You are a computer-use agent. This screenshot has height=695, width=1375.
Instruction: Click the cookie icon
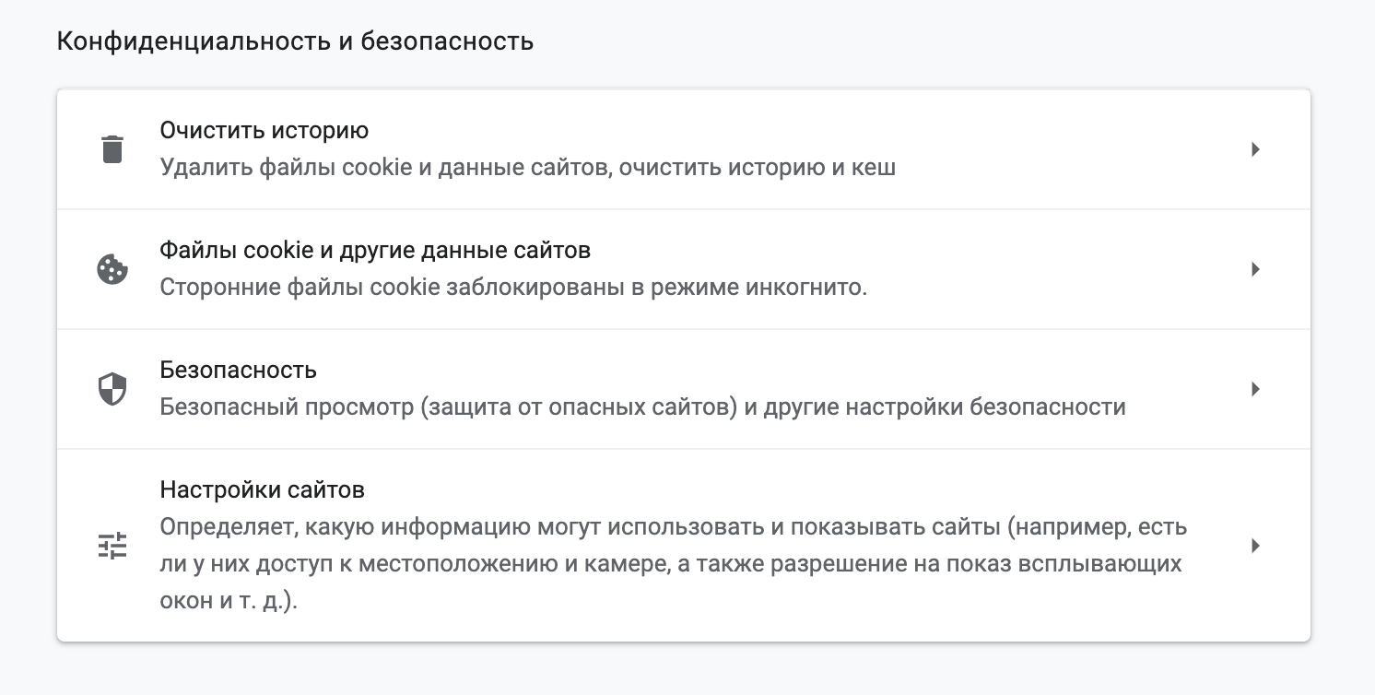(x=112, y=269)
